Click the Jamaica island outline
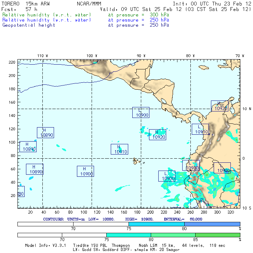The width and height of the screenshot is (253, 253). tap(204, 67)
